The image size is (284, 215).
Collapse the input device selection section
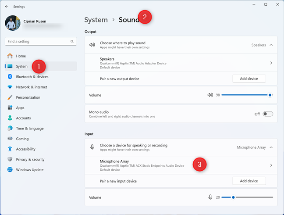click(x=271, y=147)
